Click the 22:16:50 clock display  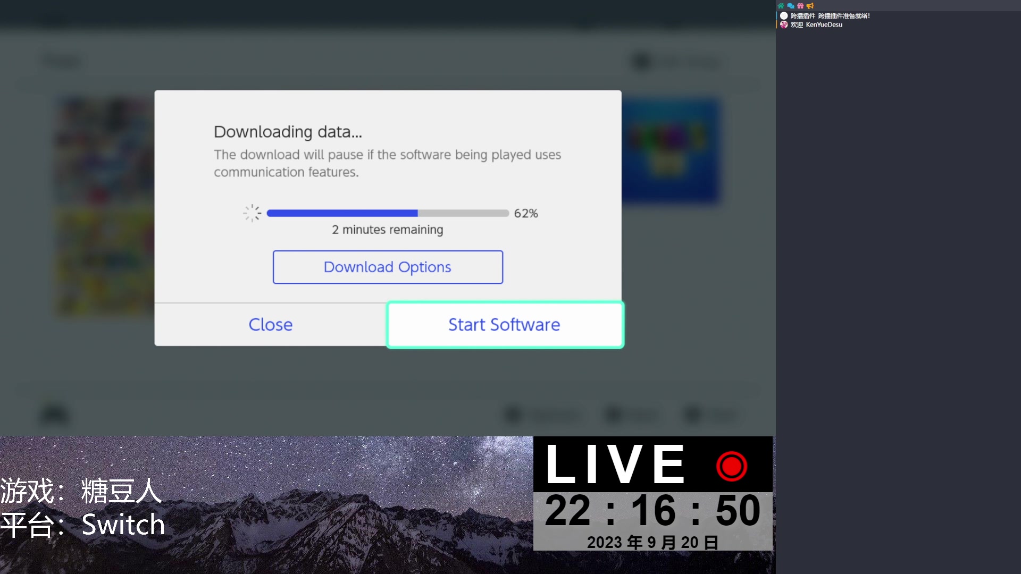pos(652,511)
